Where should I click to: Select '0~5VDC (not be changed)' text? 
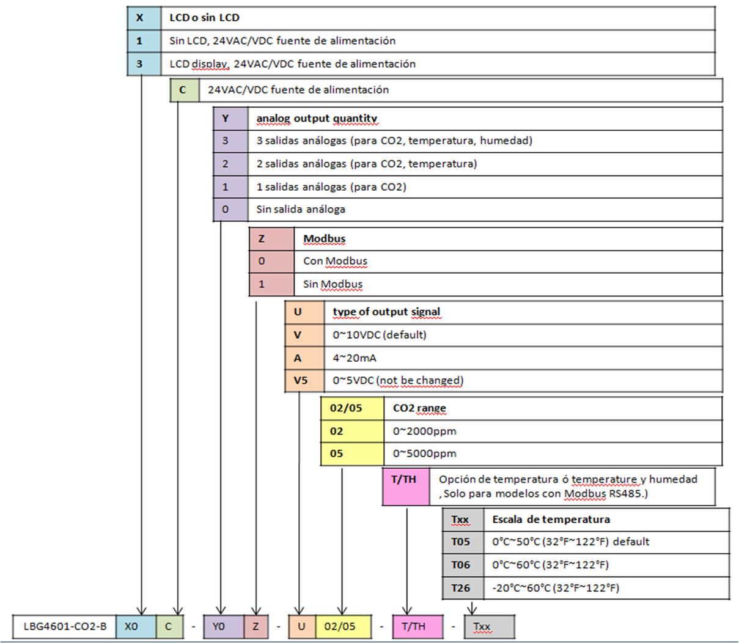(x=398, y=381)
